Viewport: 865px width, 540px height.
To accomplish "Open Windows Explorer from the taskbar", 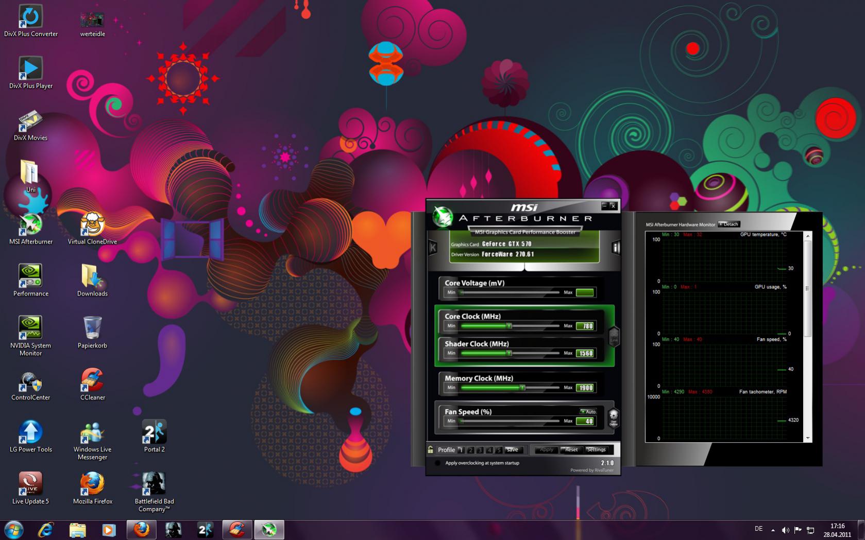I will [77, 530].
